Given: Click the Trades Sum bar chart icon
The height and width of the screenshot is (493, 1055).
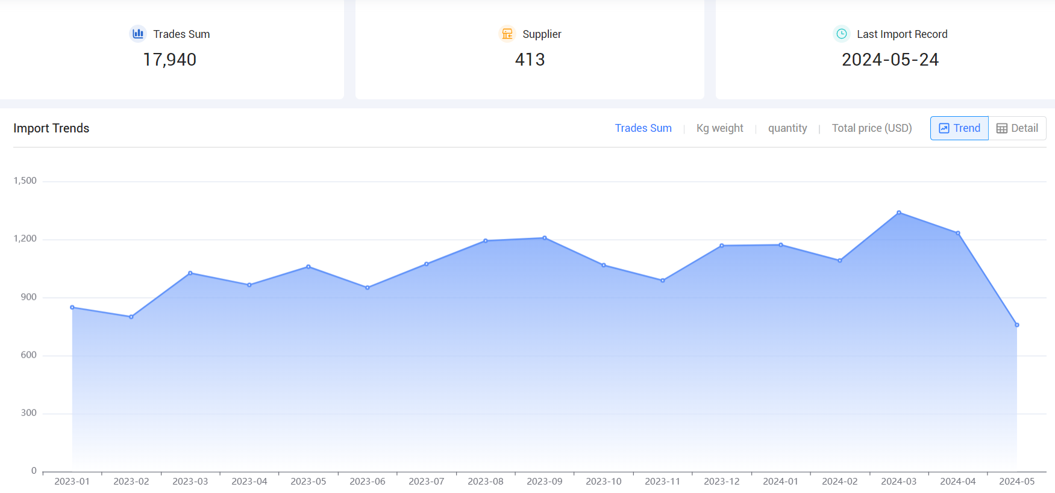Looking at the screenshot, I should (138, 34).
